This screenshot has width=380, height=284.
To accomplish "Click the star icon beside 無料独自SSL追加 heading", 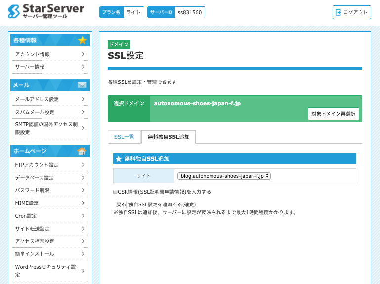I will point(119,159).
